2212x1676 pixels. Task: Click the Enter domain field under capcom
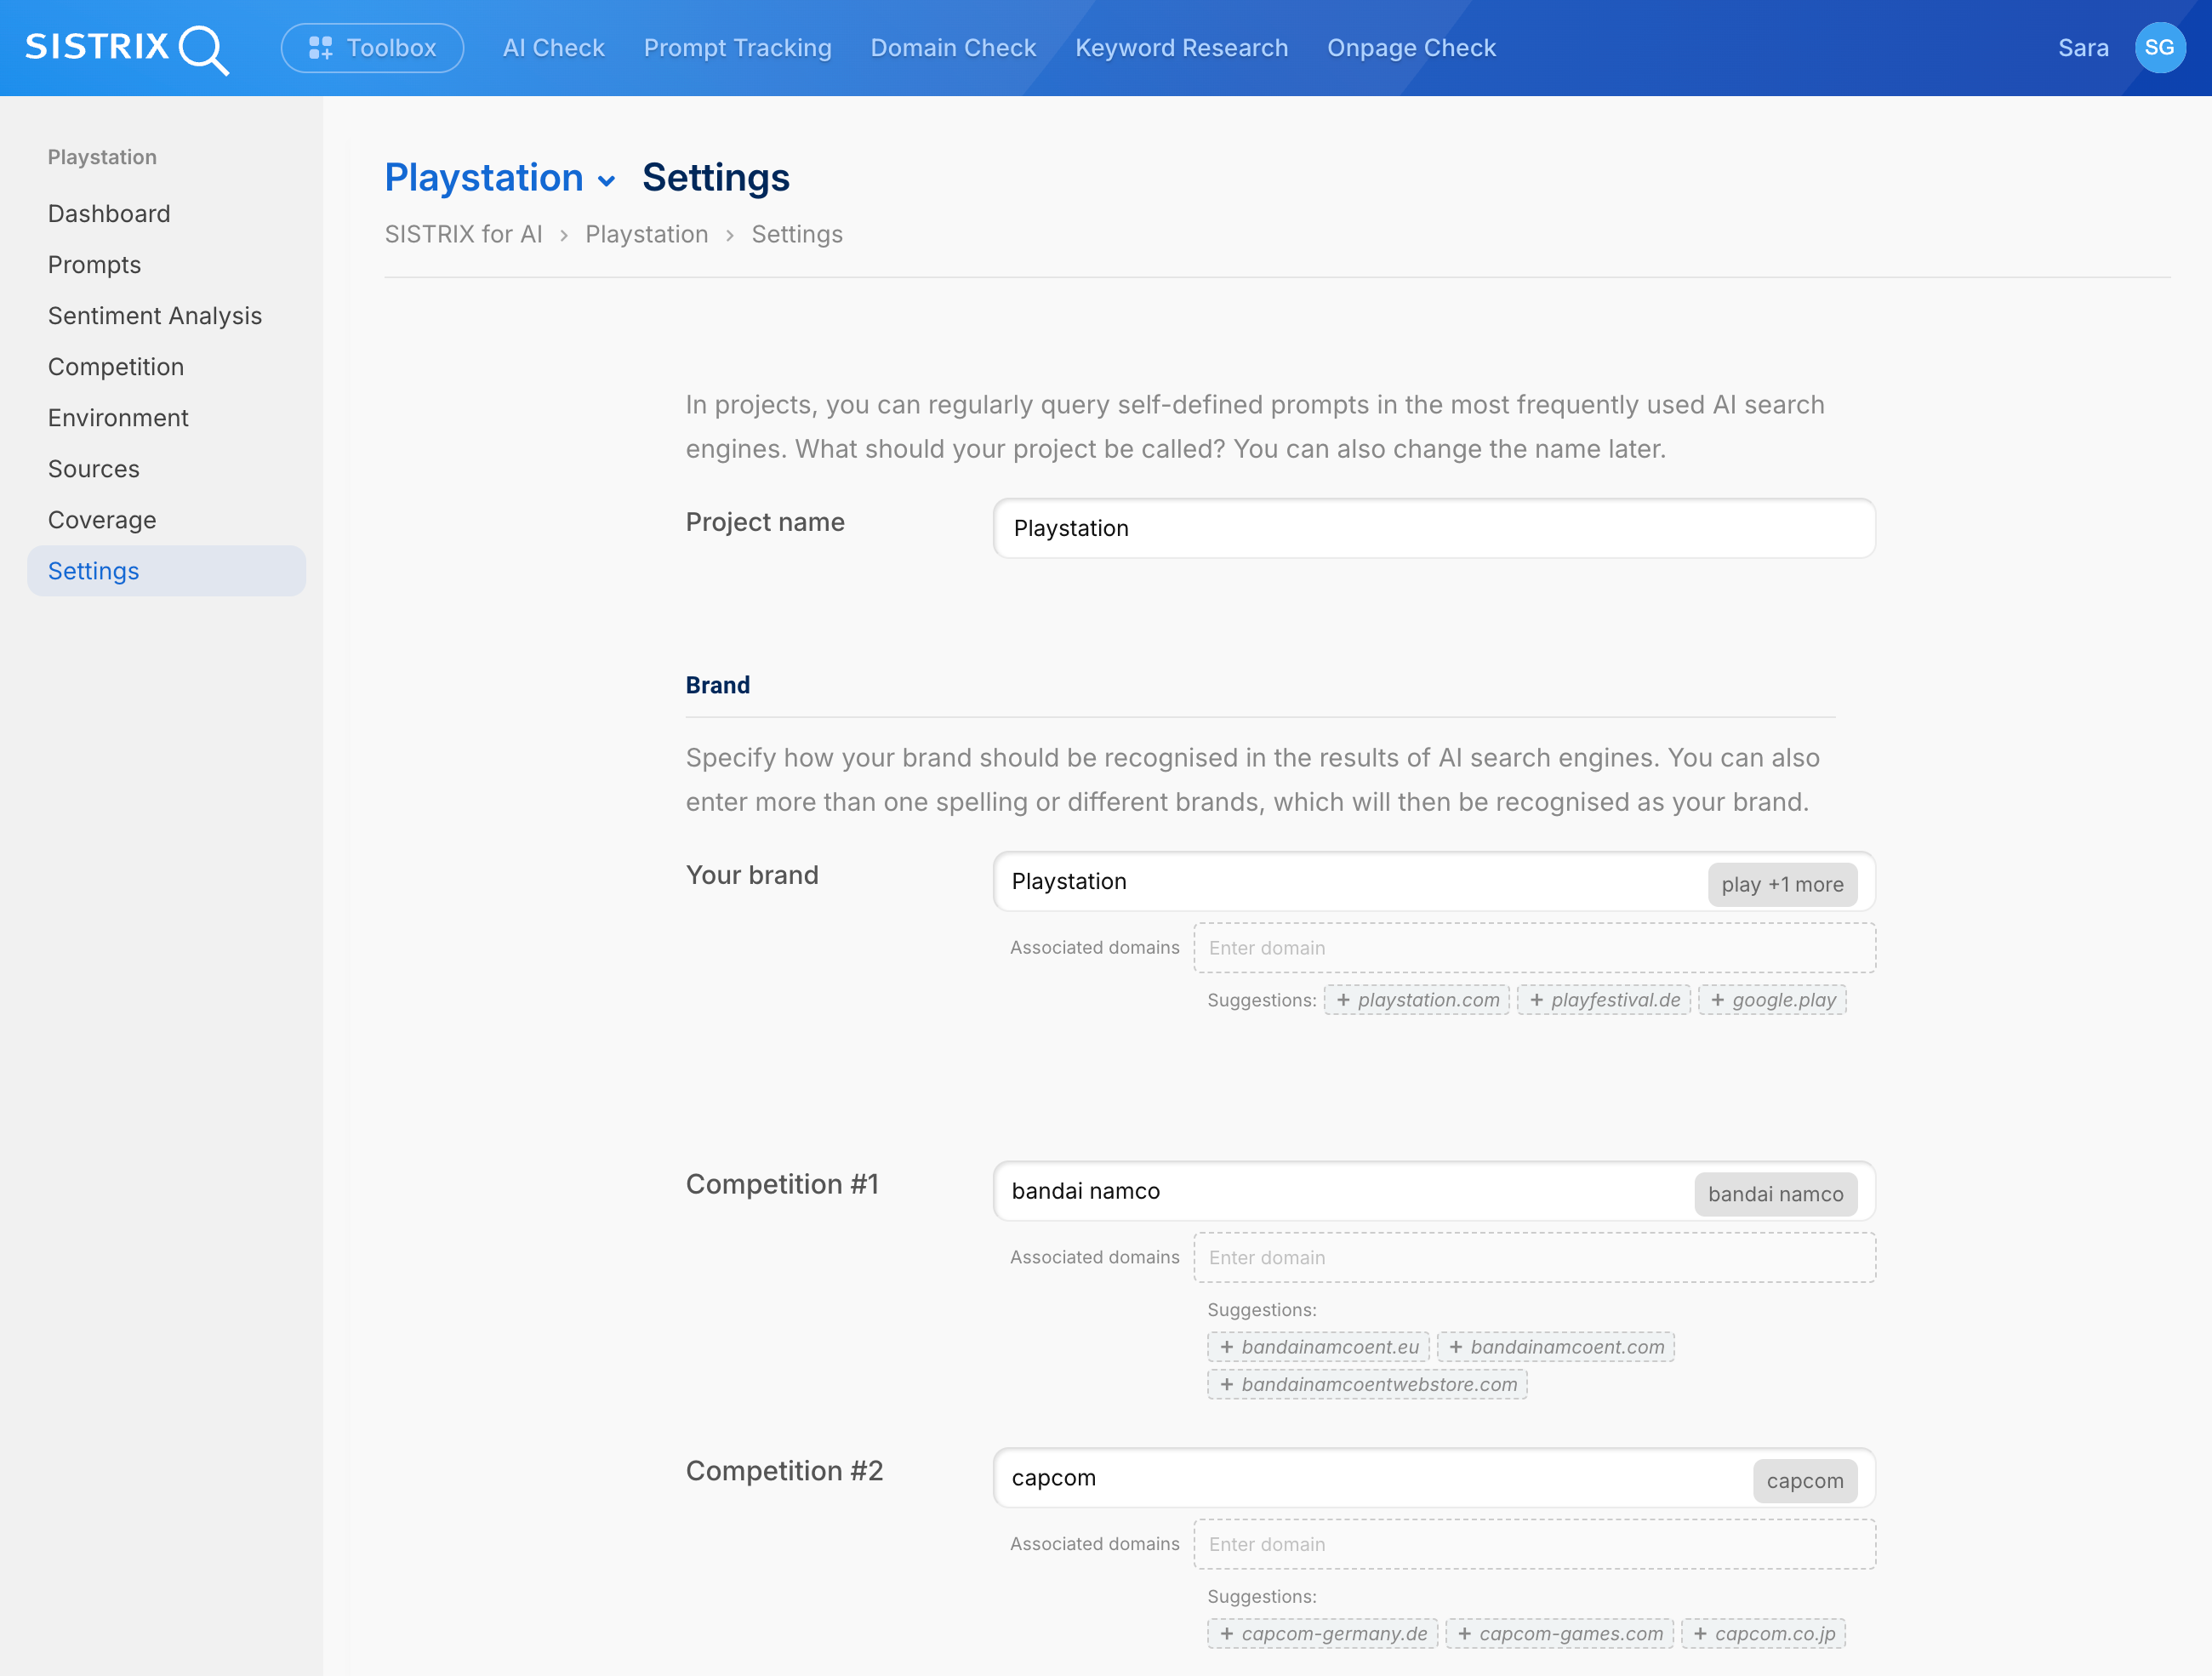click(x=1535, y=1544)
